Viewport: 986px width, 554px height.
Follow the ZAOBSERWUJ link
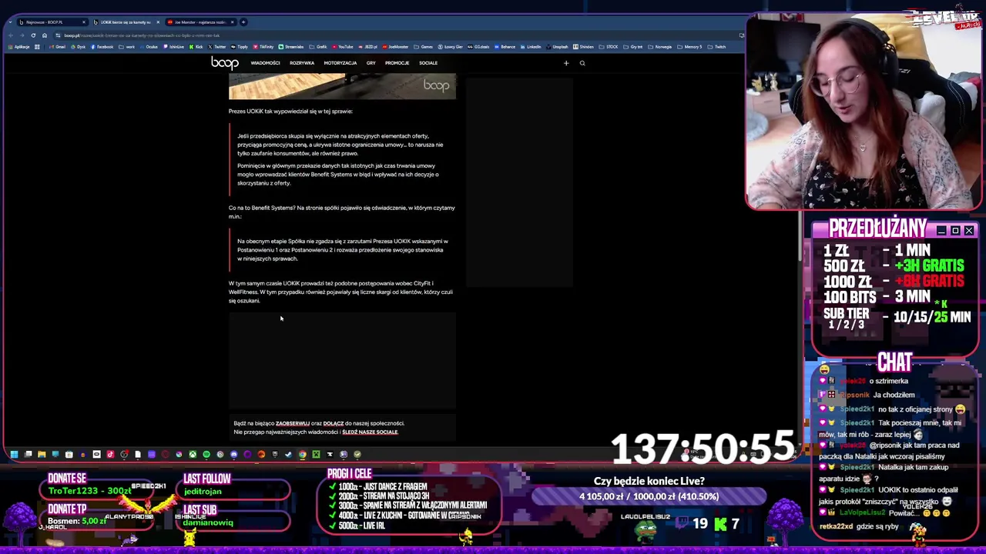coord(293,423)
